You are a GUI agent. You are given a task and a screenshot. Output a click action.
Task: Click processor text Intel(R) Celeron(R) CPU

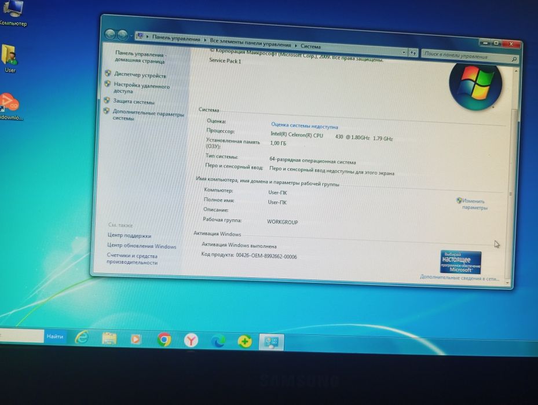pyautogui.click(x=297, y=134)
